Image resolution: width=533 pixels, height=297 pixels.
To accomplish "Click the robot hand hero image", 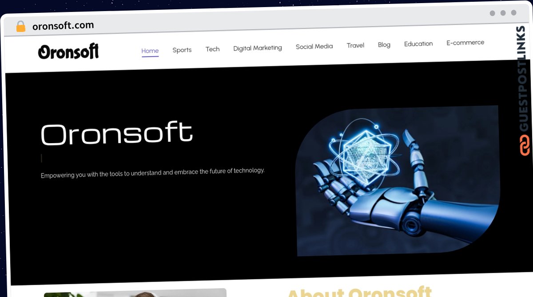I will [x=398, y=181].
